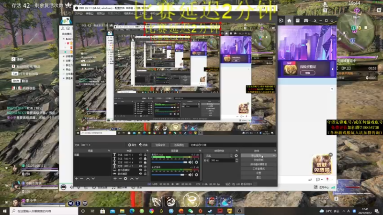This screenshot has width=383, height=215.
Task: Toggle lock on 文本 (GDI+) 3 source
Action: pyautogui.click(x=145, y=166)
